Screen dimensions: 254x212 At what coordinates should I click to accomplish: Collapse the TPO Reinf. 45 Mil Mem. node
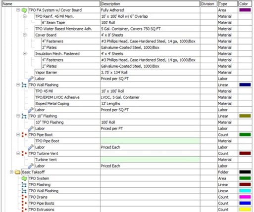click(25, 16)
